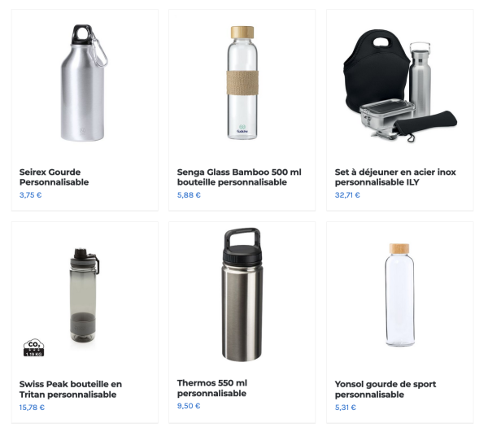
Task: Click the 5,31 € price
Action: [x=346, y=408]
